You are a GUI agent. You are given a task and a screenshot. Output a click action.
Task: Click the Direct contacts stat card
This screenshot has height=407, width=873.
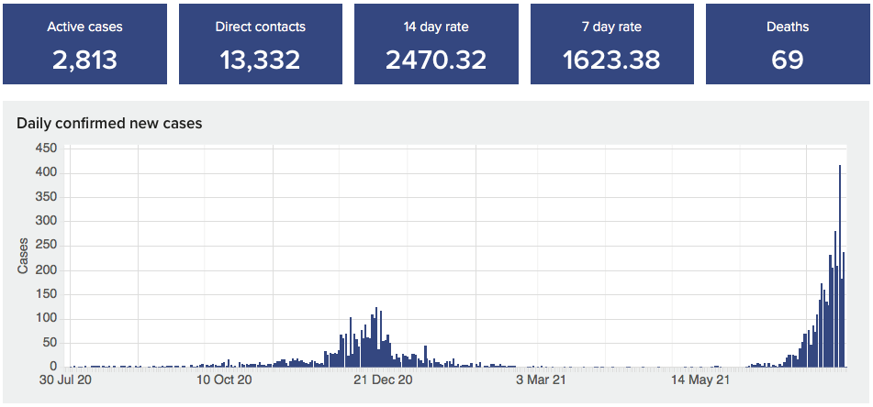click(261, 44)
